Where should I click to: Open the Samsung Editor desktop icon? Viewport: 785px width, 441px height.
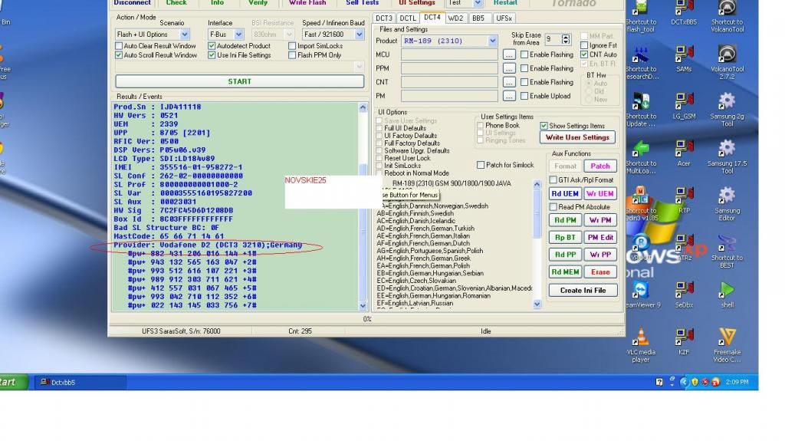[x=726, y=196]
